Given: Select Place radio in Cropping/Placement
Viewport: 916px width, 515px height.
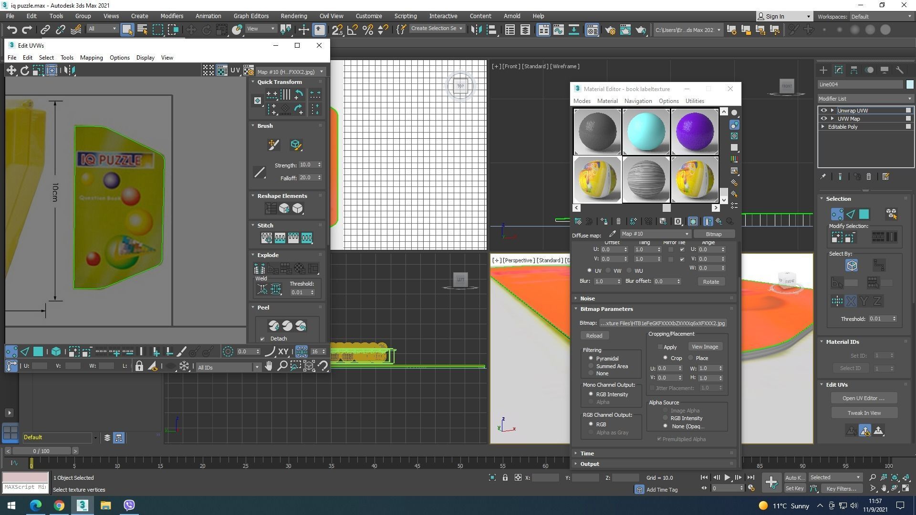Looking at the screenshot, I should click(690, 358).
